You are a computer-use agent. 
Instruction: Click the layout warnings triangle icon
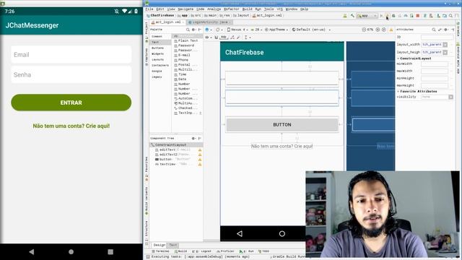[391, 30]
